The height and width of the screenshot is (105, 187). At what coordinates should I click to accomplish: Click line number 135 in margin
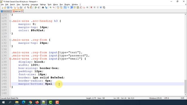pyautogui.click(x=4, y=52)
